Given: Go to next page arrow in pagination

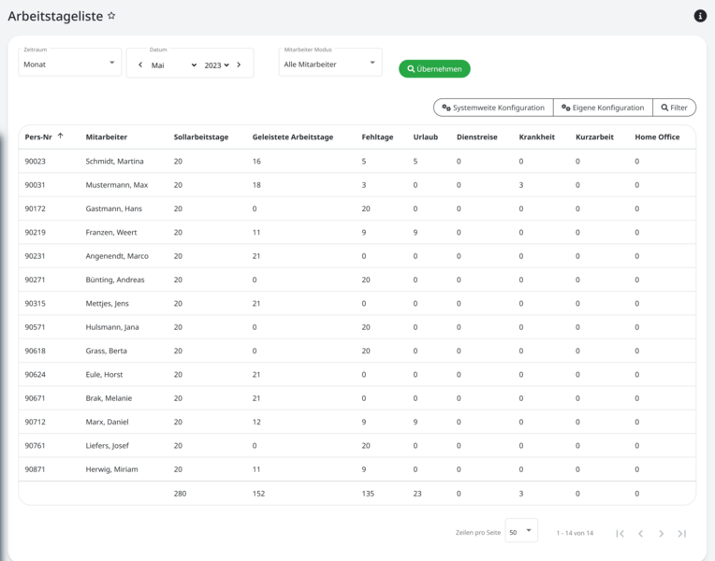Looking at the screenshot, I should [x=662, y=533].
